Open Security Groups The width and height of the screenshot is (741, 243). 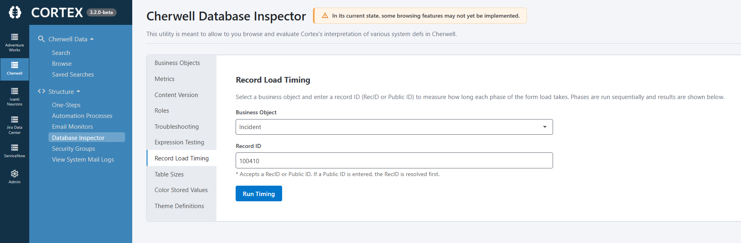[x=73, y=149]
